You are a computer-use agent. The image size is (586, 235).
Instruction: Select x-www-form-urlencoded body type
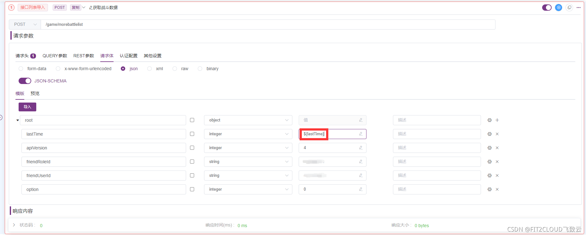58,69
